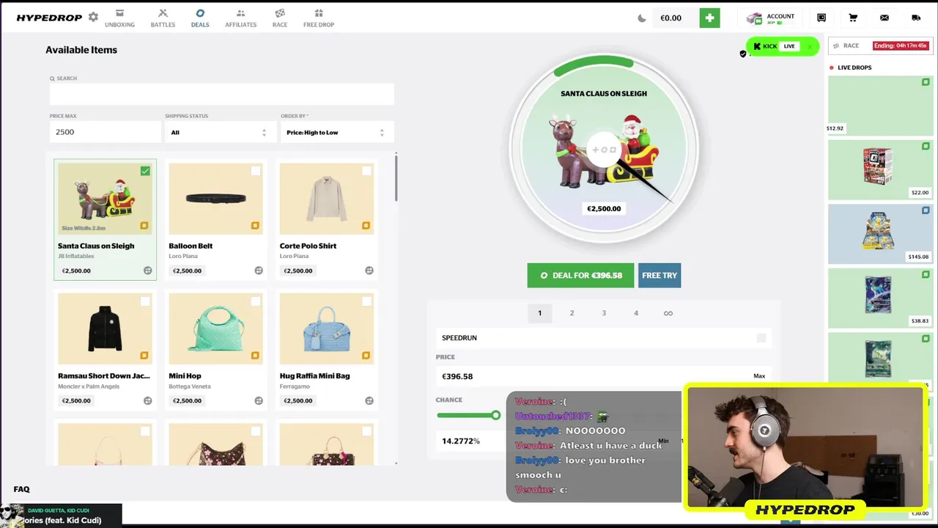The image size is (938, 528).
Task: Click the chance slider handle
Action: click(x=496, y=415)
